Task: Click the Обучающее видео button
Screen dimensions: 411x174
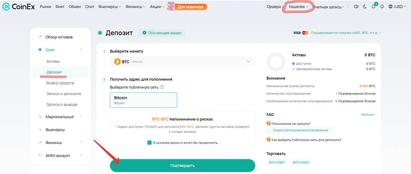Action: click(x=162, y=33)
